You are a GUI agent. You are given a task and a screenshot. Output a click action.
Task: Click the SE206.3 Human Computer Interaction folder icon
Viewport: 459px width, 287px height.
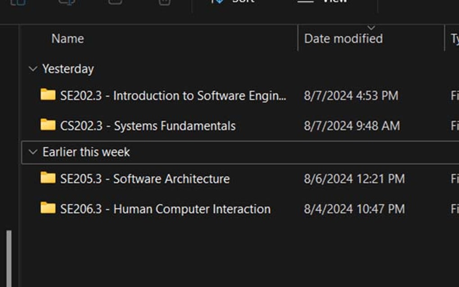click(x=48, y=208)
